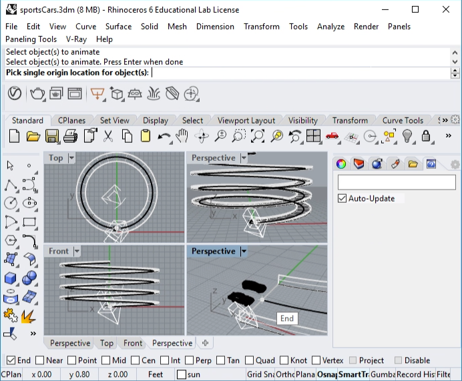Image resolution: width=462 pixels, height=381 pixels.
Task: Expand the hidden toolbar tabs chevron
Action: 445,120
